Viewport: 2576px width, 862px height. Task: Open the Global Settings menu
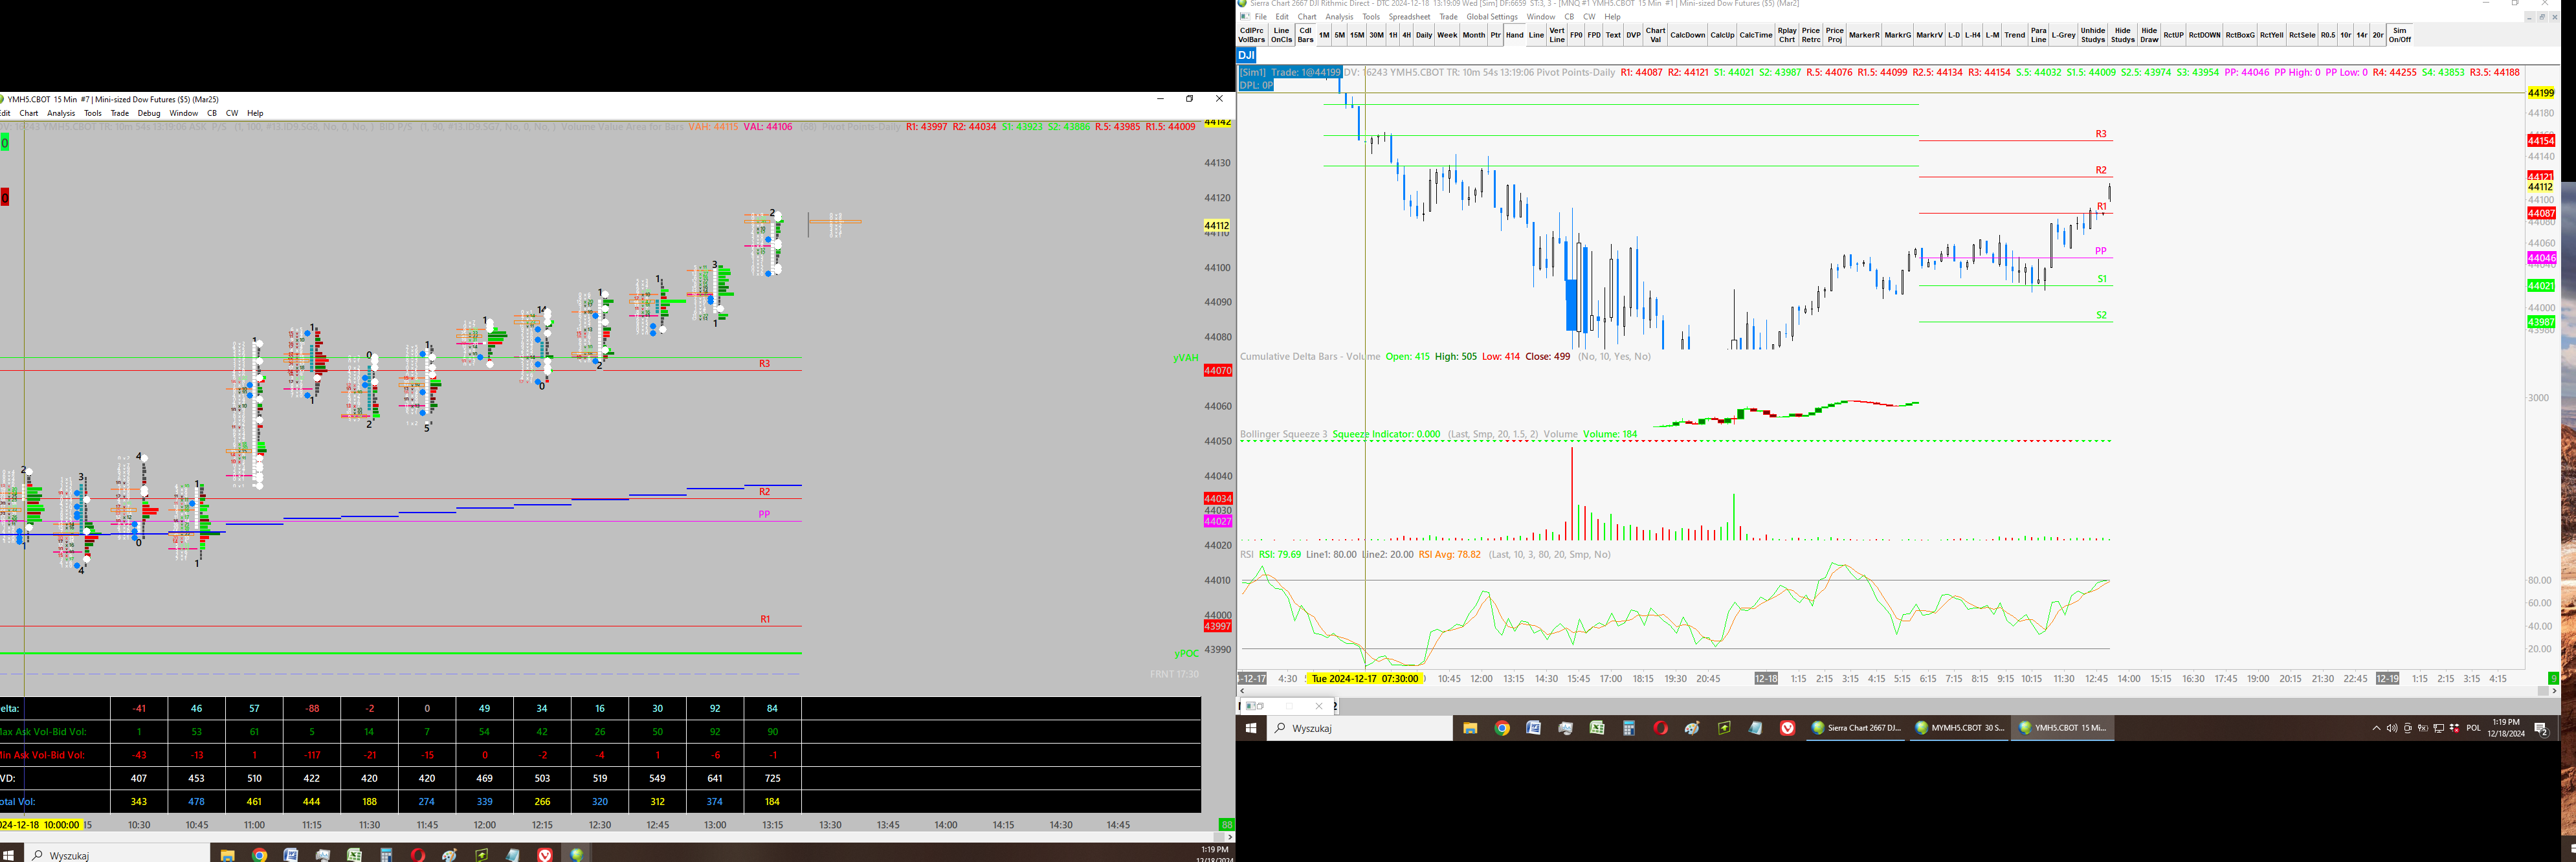[1492, 17]
